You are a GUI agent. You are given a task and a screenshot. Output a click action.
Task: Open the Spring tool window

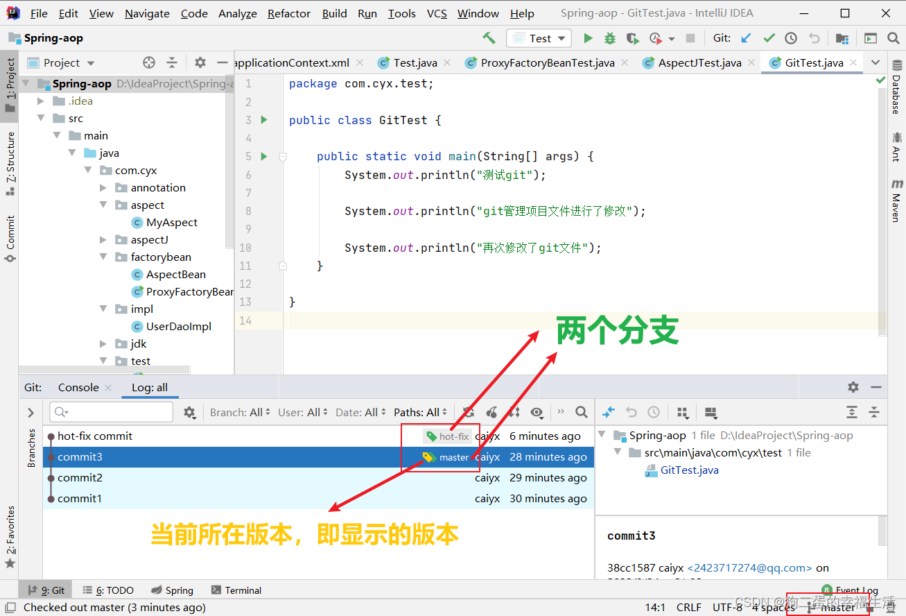pyautogui.click(x=172, y=590)
